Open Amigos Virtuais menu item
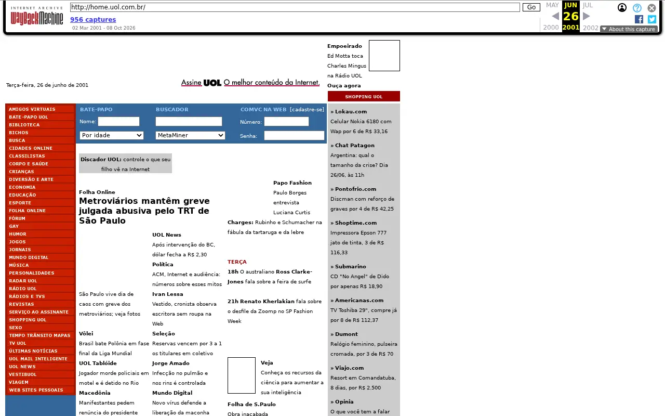Viewport: 665px width, 416px height. point(40,109)
